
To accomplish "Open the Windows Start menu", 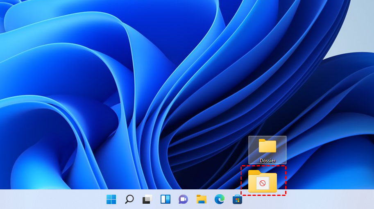I will (x=111, y=199).
